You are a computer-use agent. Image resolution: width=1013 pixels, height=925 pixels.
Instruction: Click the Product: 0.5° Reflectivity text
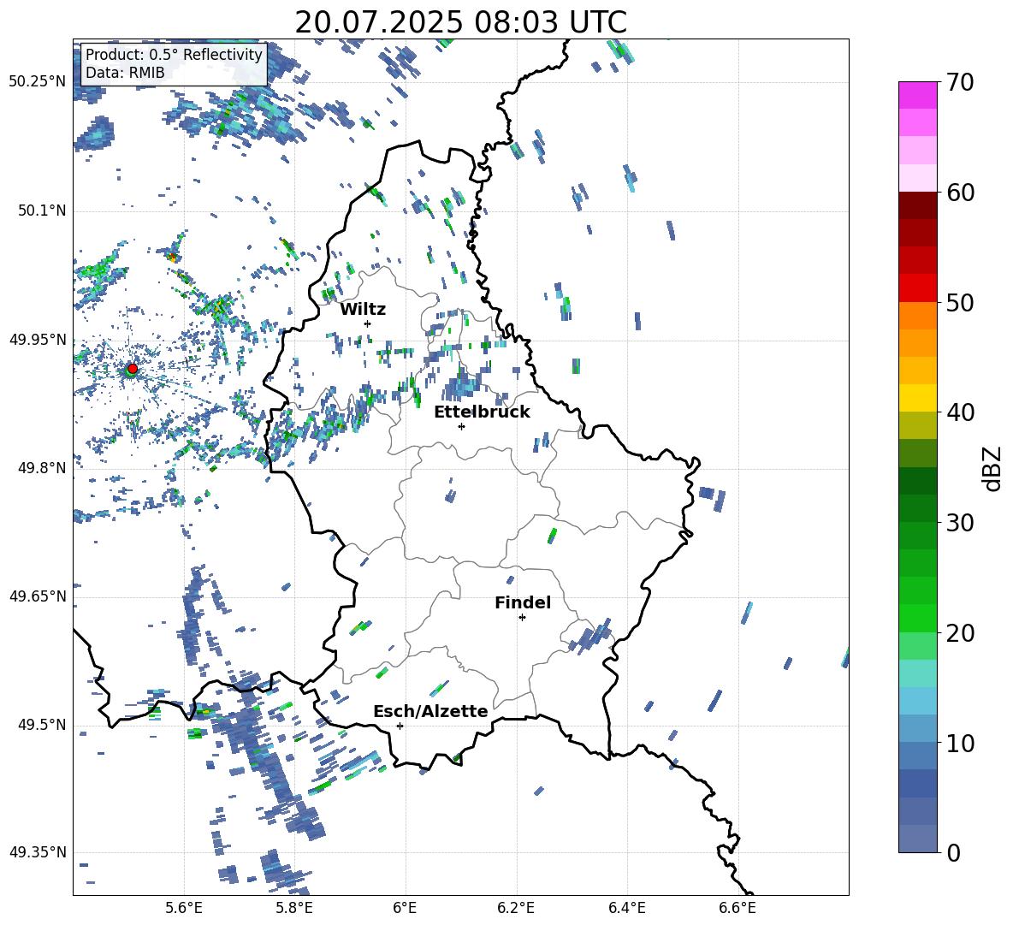click(x=174, y=54)
